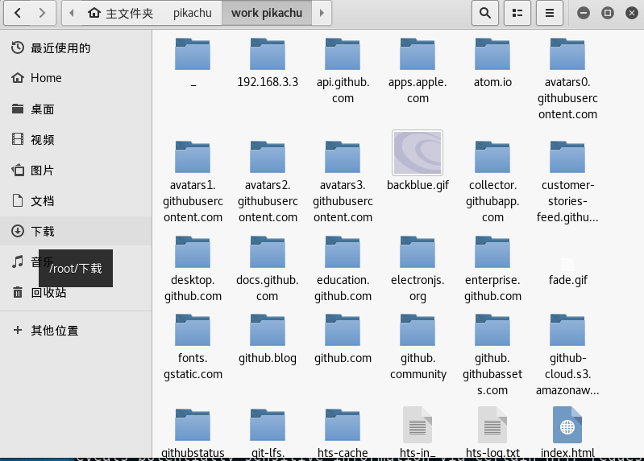Select the hts-log.txt file

[492, 432]
